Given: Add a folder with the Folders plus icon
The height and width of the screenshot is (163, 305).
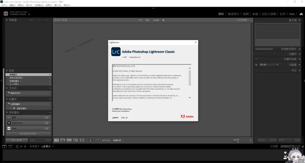Looking at the screenshot, I should click(50, 88).
